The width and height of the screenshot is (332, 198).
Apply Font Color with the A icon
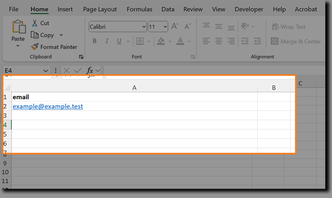click(x=180, y=41)
